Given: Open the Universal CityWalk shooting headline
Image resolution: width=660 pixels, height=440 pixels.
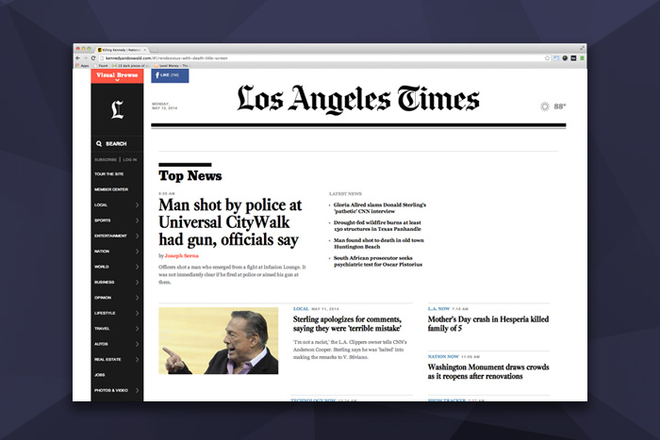Looking at the screenshot, I should 230,222.
